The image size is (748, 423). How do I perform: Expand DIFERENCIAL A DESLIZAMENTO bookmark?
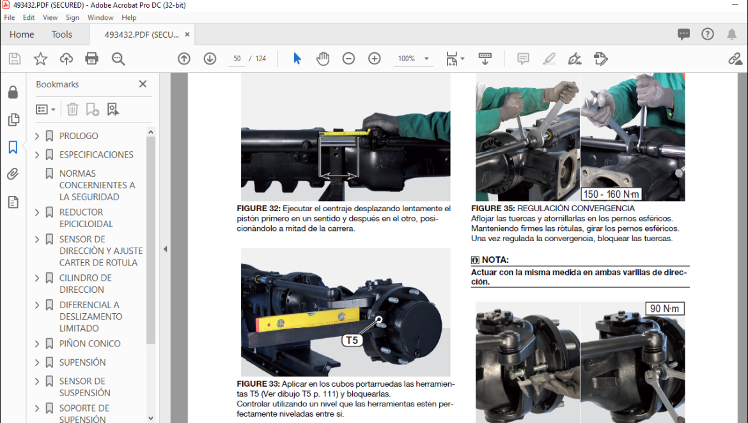pyautogui.click(x=37, y=305)
